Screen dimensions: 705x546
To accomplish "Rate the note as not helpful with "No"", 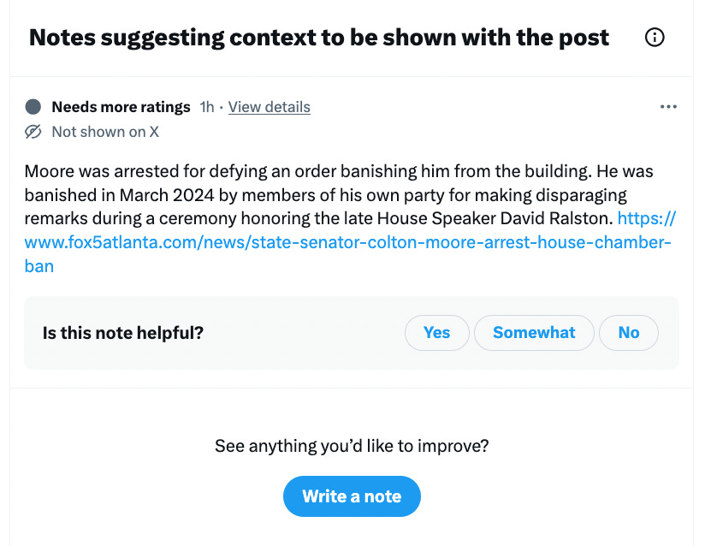I will coord(629,333).
